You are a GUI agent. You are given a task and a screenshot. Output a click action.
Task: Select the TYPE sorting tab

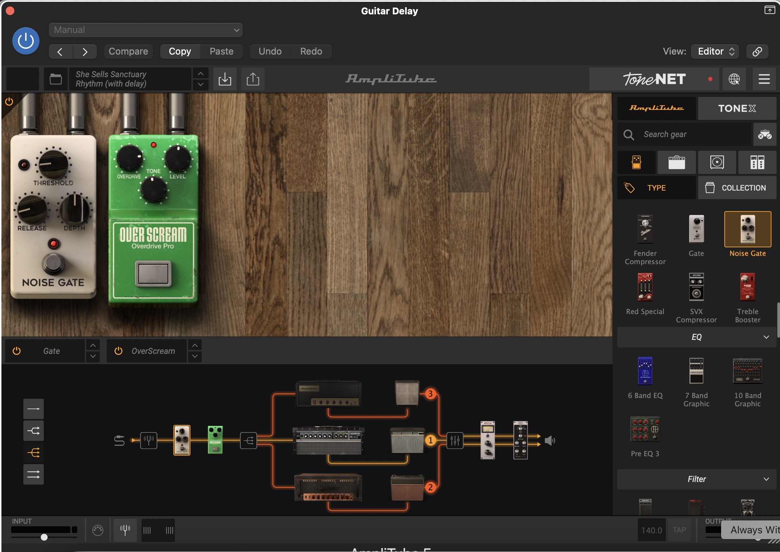tap(656, 188)
